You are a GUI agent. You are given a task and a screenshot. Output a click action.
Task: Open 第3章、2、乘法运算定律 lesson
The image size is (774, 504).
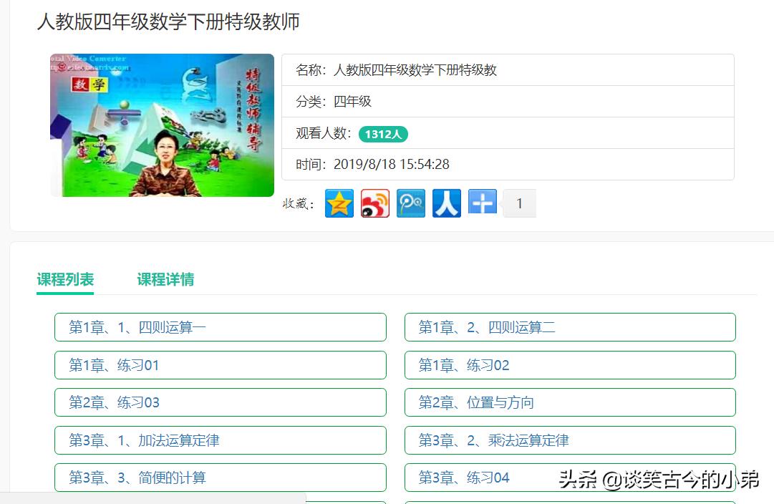click(569, 440)
